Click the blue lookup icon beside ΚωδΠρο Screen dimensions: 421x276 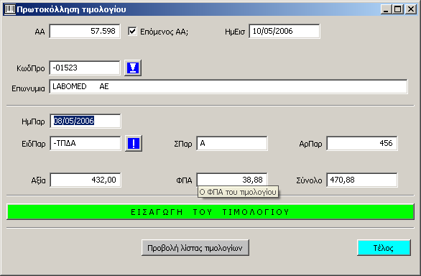[x=133, y=68]
